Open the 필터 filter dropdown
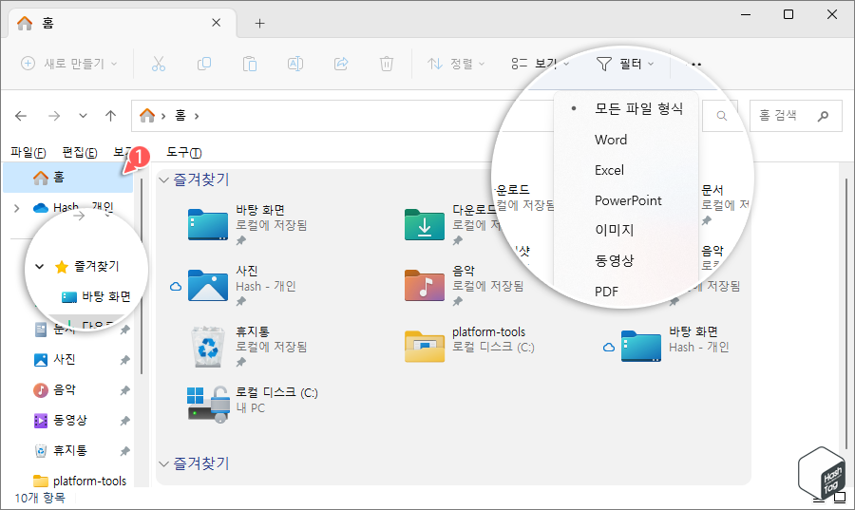Screen dimensions: 855x510 tap(625, 64)
